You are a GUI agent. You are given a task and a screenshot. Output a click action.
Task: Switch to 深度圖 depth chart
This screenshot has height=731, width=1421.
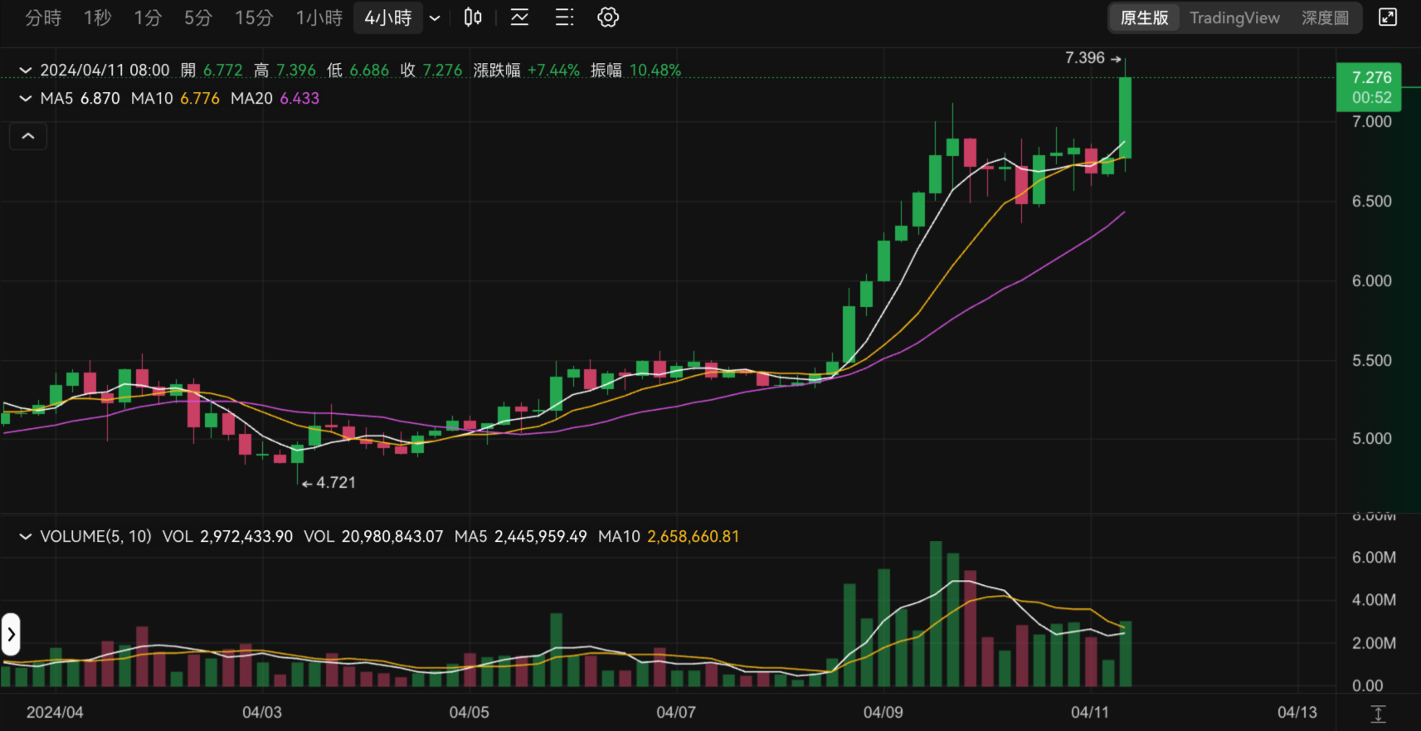[x=1326, y=17]
